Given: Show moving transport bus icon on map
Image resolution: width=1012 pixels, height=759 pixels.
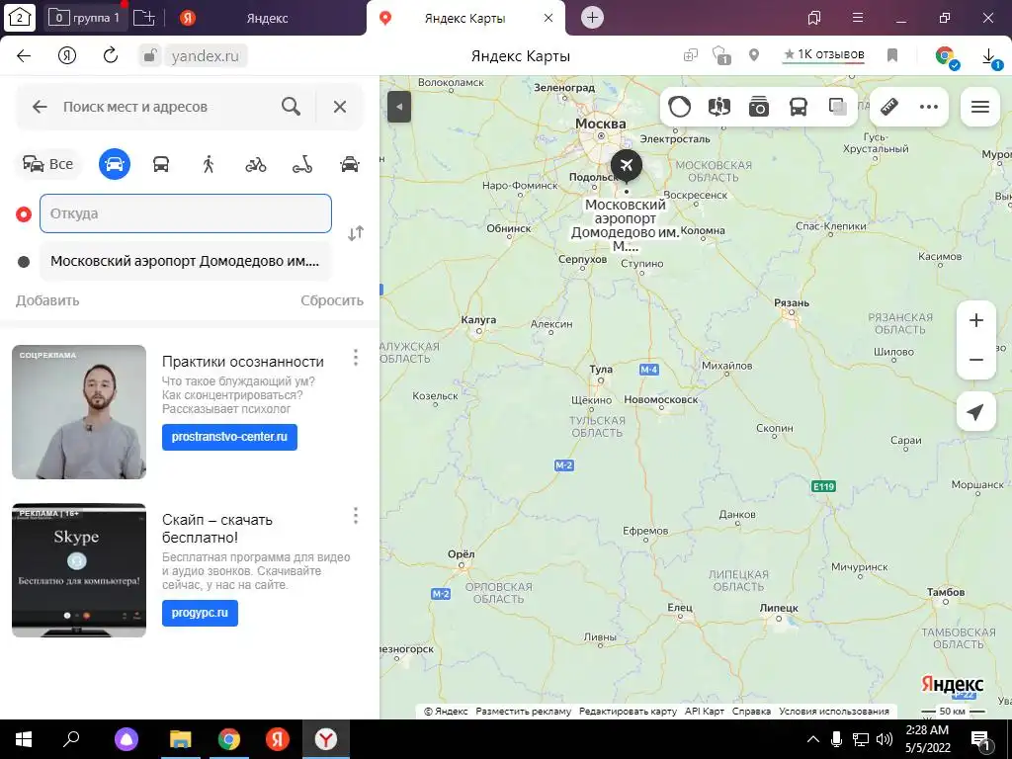Looking at the screenshot, I should pos(799,107).
